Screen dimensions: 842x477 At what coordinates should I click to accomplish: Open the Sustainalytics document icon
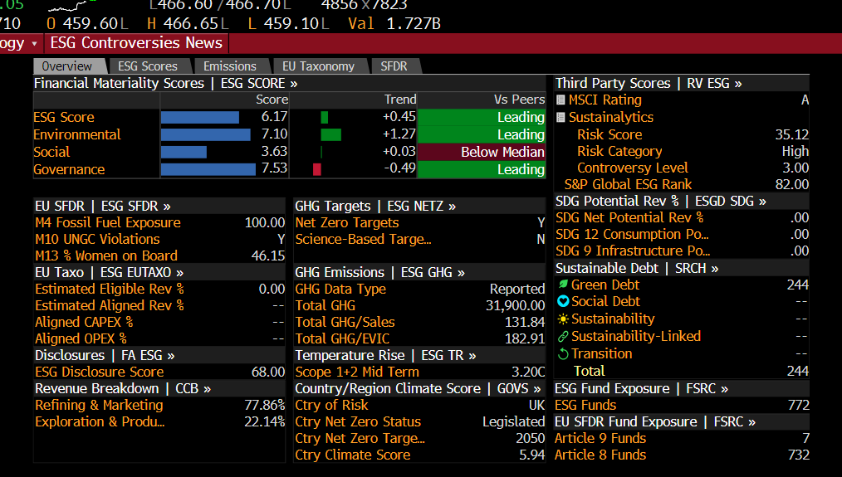[x=561, y=117]
